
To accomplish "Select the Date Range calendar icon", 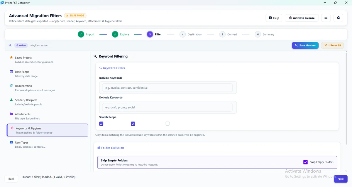I will pos(11,72).
